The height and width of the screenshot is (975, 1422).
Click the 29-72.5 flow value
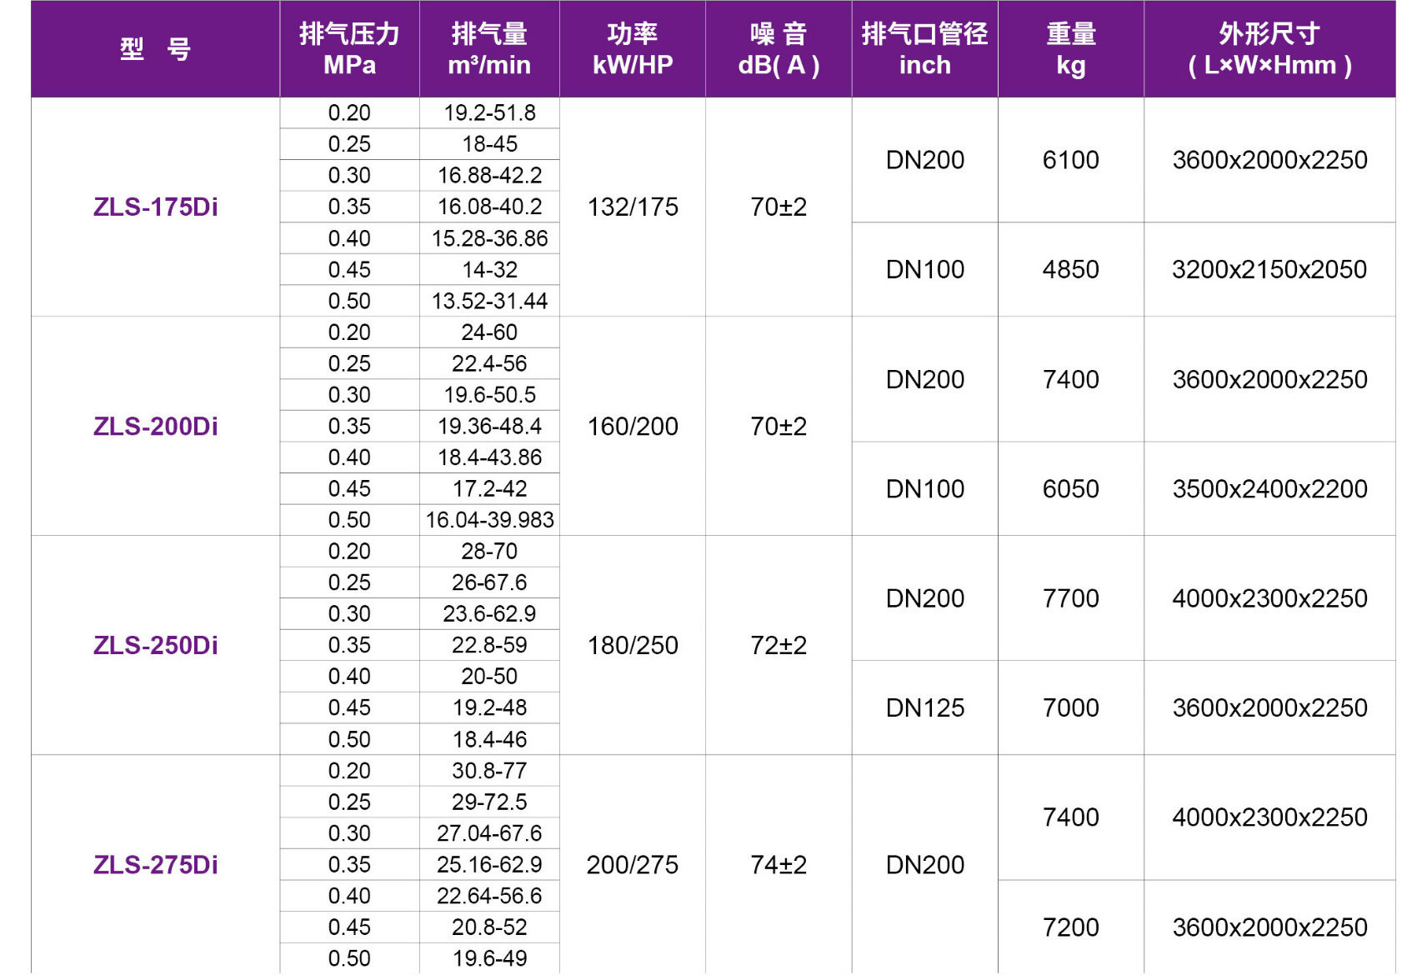(x=489, y=802)
